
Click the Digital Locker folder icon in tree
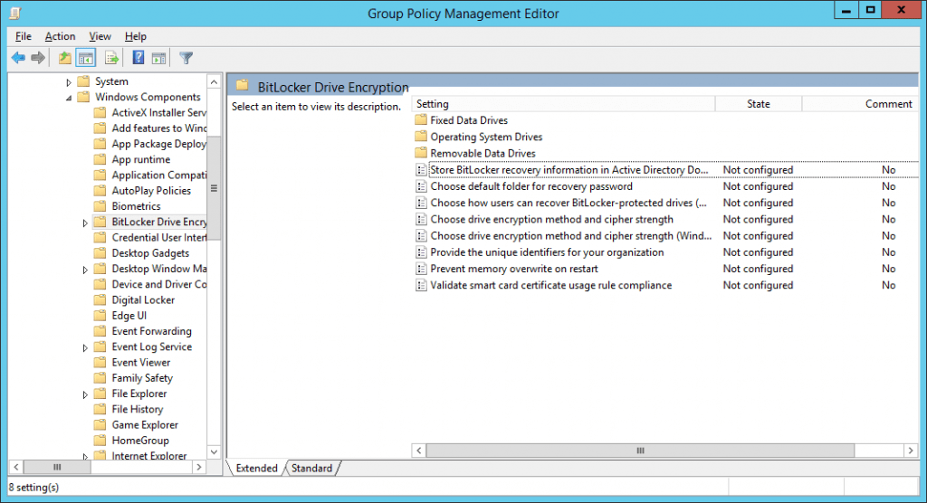(x=100, y=299)
